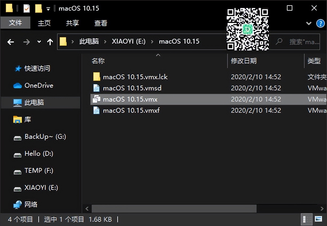Viewport: 327px width, 226px height.
Task: Open TEMP (F:) drive in sidebar
Action: tap(39, 170)
